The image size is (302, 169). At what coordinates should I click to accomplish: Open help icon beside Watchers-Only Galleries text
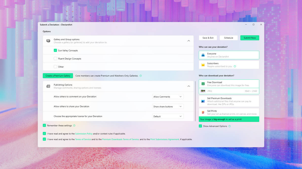tap(141, 76)
